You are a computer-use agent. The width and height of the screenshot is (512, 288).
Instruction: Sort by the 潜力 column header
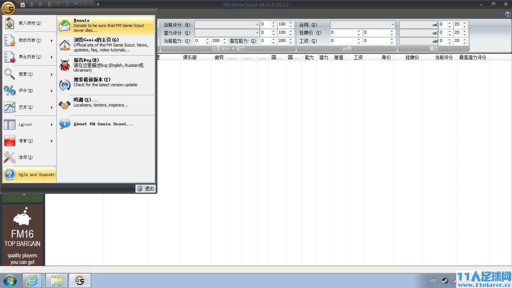[x=323, y=57]
